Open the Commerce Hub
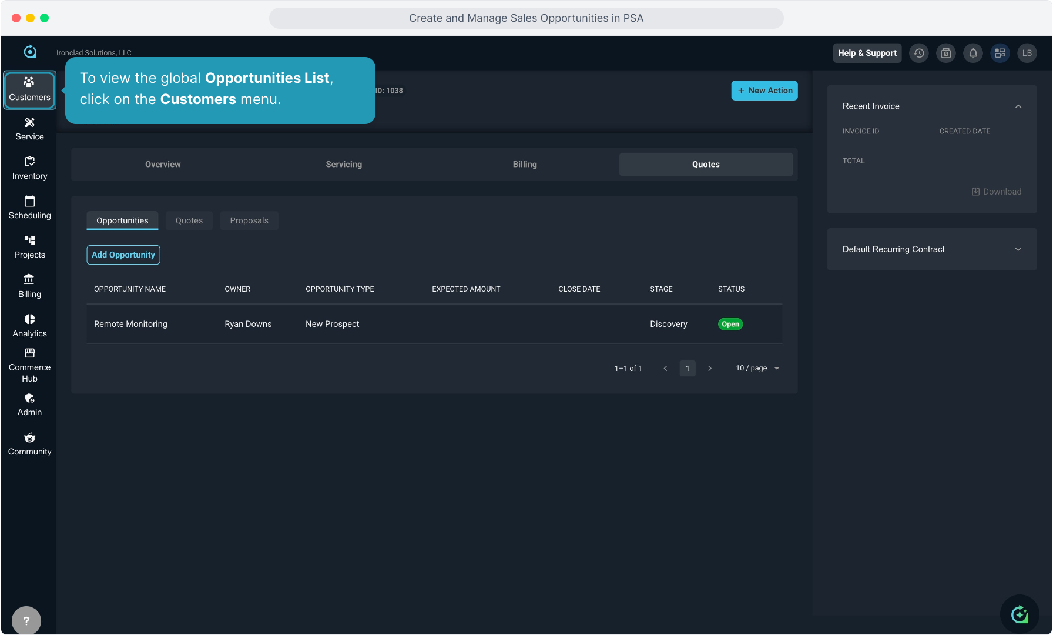 coord(29,365)
